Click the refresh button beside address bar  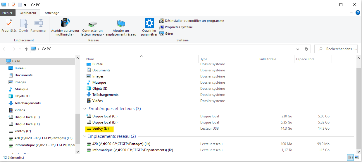(x=306, y=49)
